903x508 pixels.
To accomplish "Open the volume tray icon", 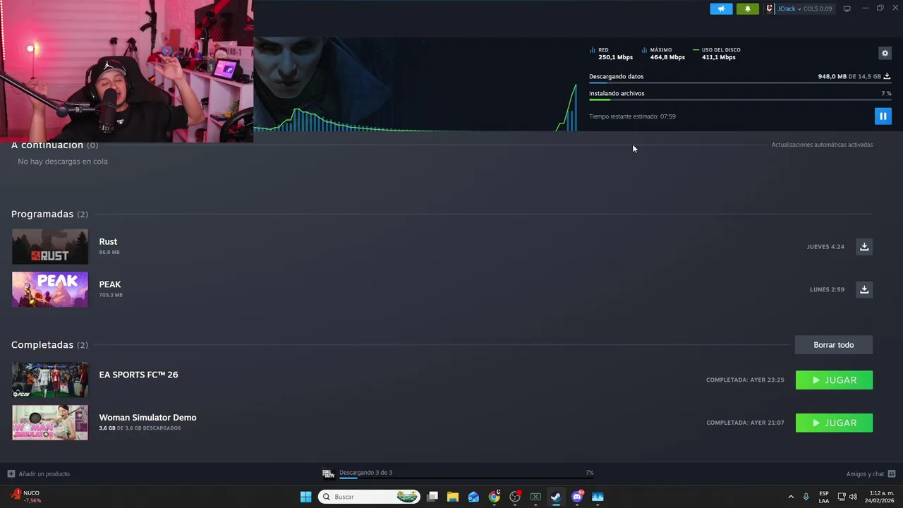I will tap(853, 497).
